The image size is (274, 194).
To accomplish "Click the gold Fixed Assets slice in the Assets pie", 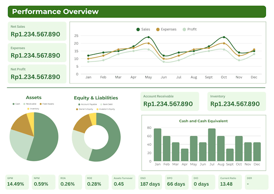I will tap(23, 125).
